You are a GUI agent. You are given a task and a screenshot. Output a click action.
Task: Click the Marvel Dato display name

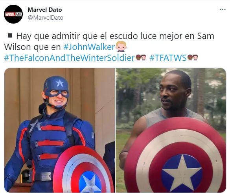[45, 10]
